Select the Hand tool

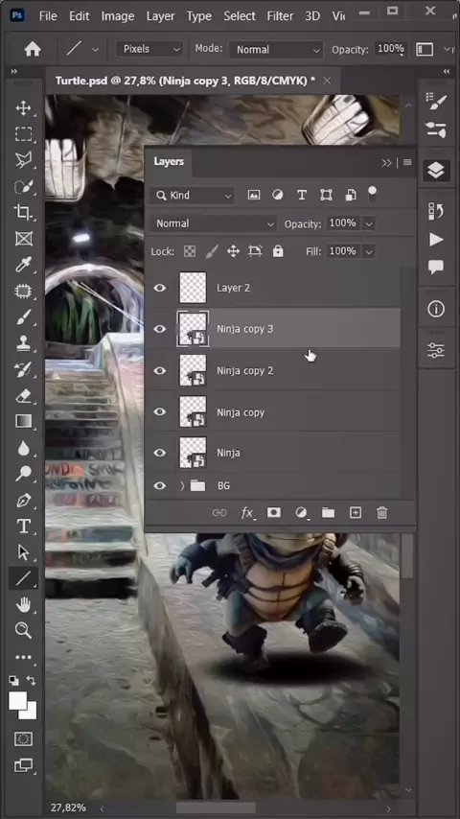[24, 605]
